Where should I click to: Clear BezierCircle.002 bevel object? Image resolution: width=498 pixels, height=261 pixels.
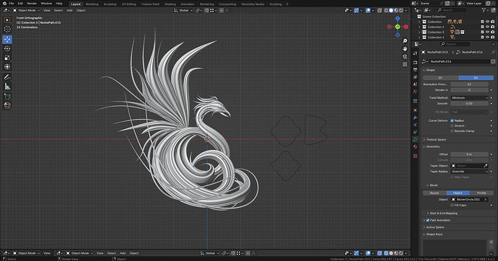point(485,200)
